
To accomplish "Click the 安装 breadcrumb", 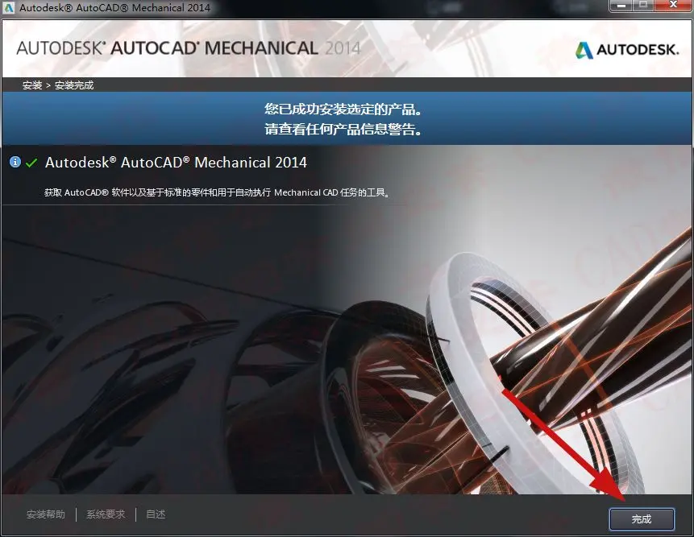I will pos(32,85).
